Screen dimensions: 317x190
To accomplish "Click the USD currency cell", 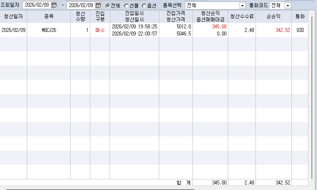I will tap(300, 30).
